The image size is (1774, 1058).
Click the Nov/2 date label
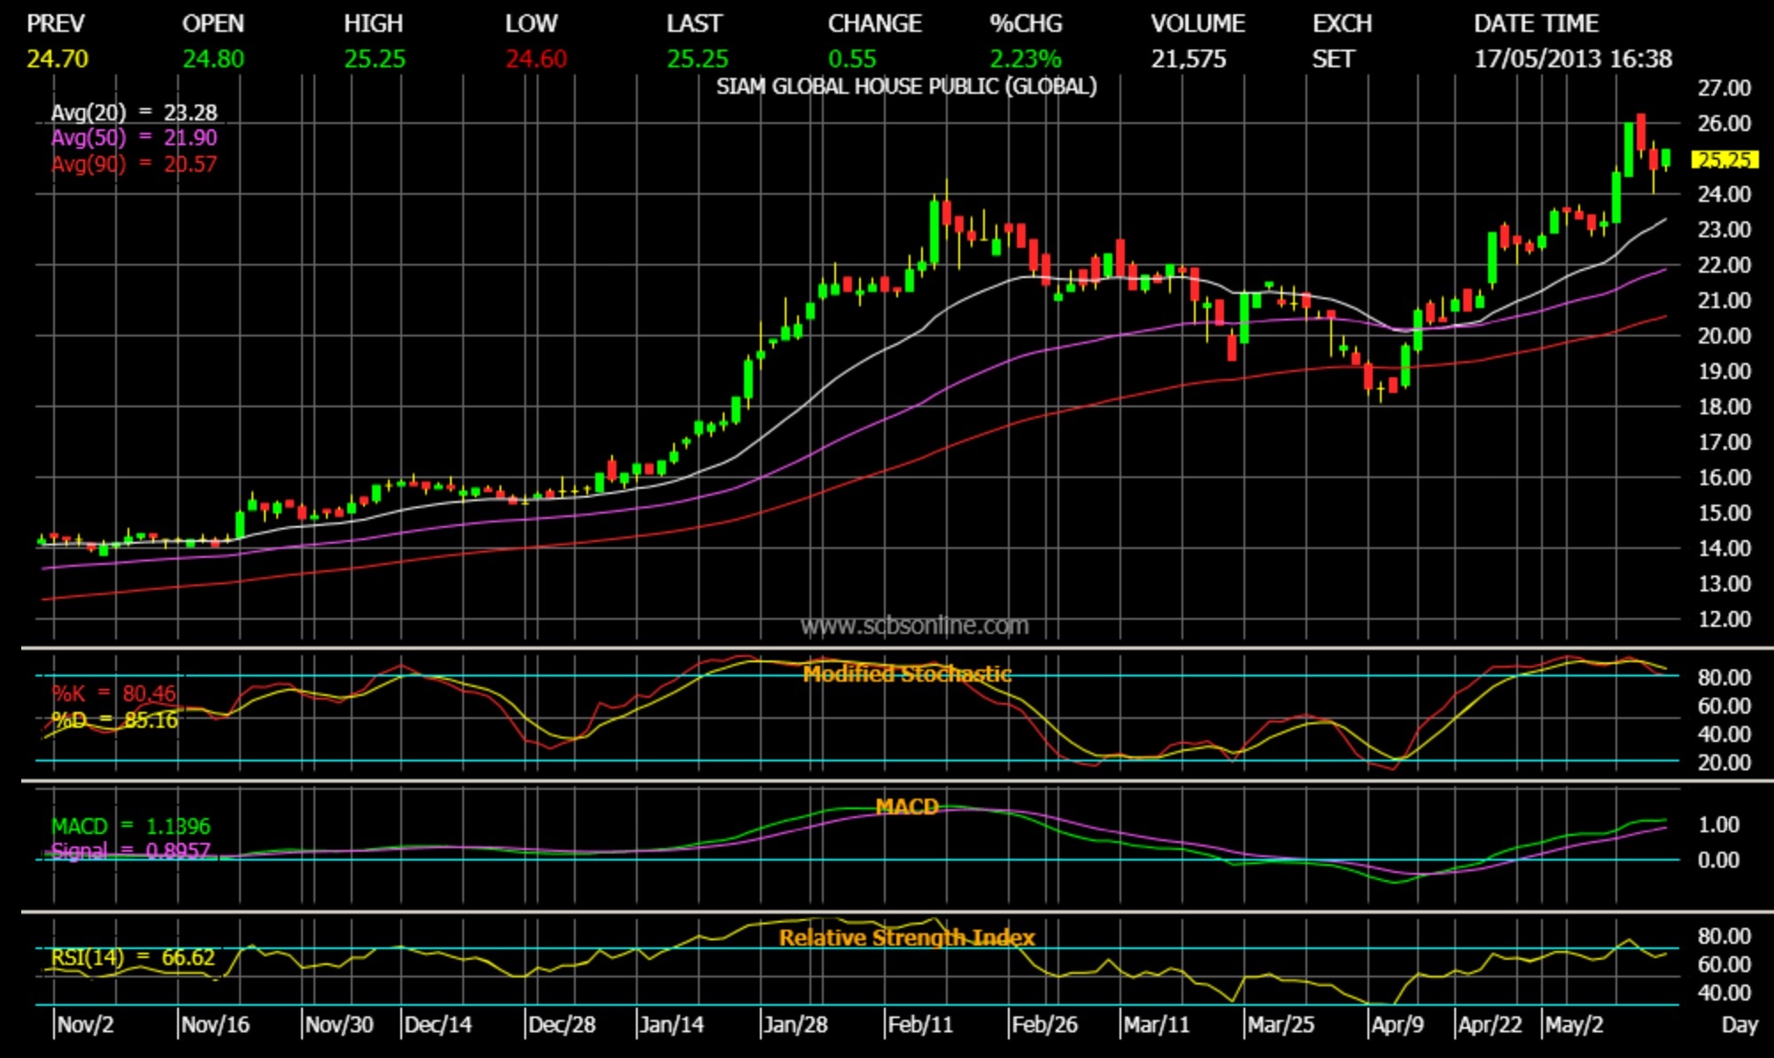click(85, 1025)
